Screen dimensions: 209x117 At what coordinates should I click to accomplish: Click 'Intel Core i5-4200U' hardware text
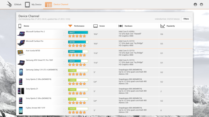(126, 31)
